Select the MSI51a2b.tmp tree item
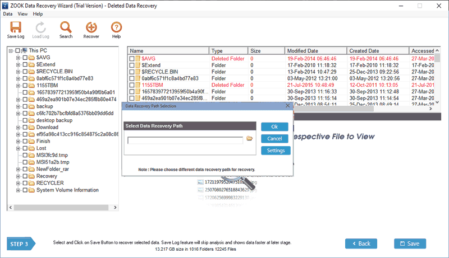Viewport: 449px width, 258px height. (53, 162)
